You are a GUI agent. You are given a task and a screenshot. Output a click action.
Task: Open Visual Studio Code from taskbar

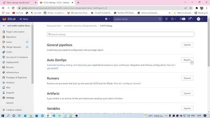[54, 116]
